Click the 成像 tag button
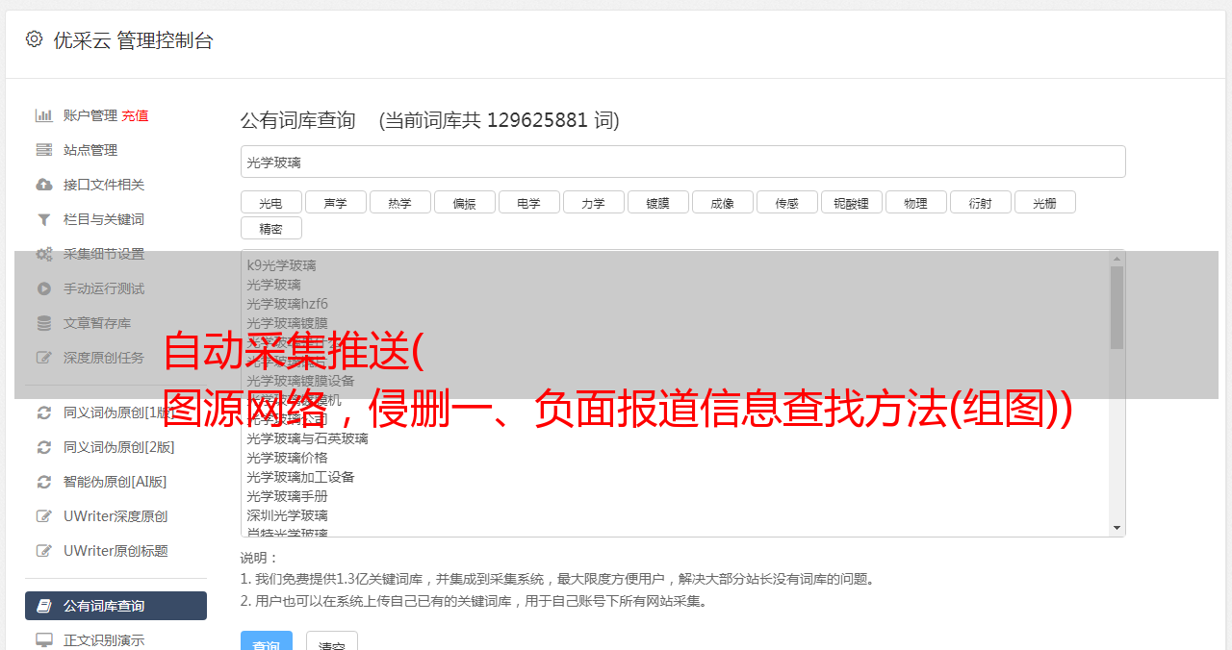The image size is (1232, 650). (722, 202)
